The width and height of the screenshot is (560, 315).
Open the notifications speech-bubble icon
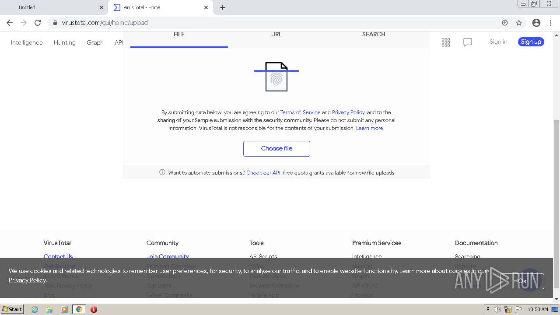pos(468,42)
